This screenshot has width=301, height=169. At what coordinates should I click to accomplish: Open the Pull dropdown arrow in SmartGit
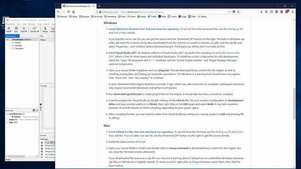point(10,31)
